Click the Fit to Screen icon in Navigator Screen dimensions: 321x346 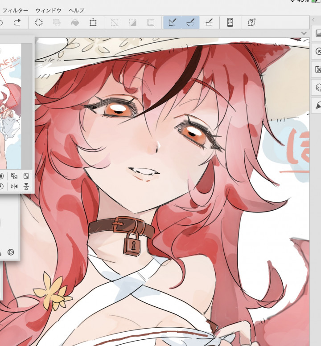26,176
